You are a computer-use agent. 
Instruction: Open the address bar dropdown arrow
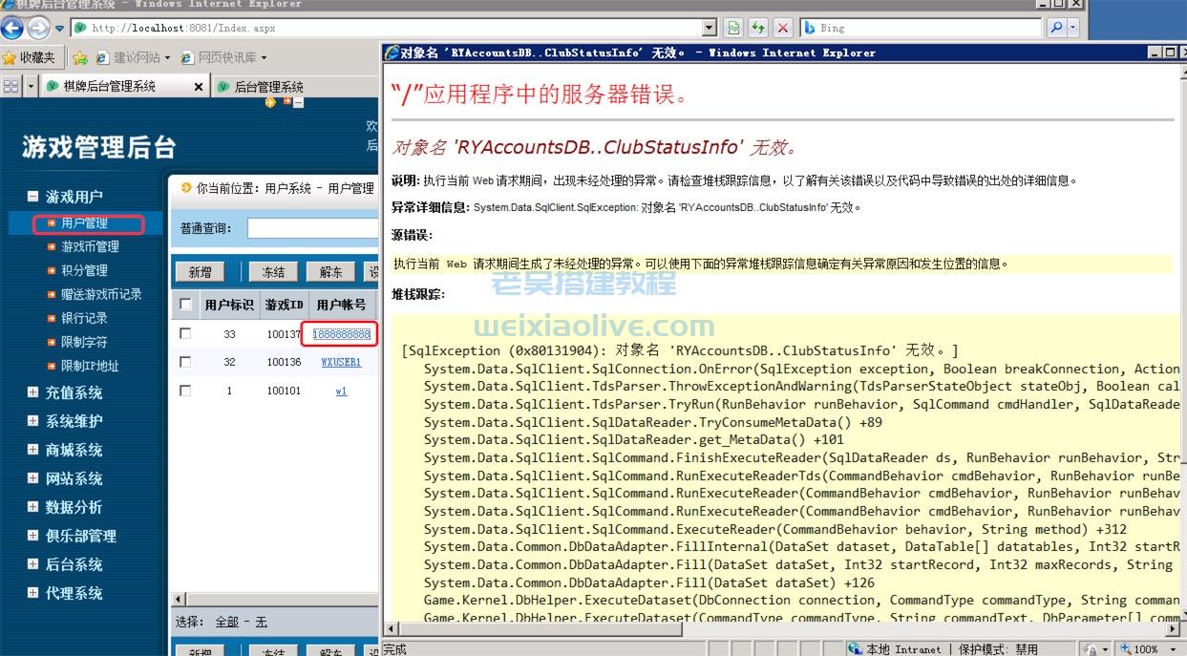click(709, 28)
